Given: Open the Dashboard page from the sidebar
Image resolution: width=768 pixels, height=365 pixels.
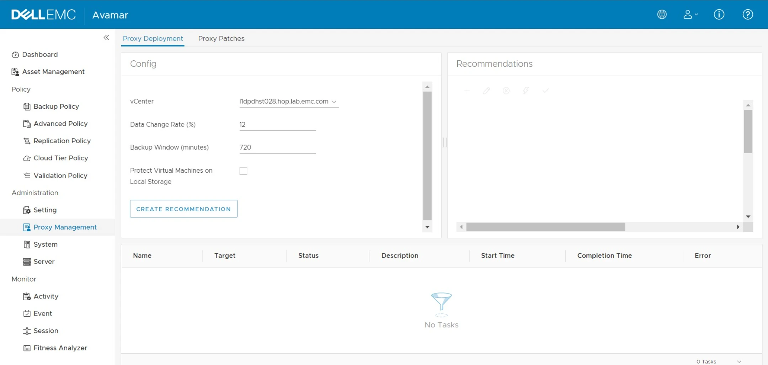Looking at the screenshot, I should [x=35, y=54].
